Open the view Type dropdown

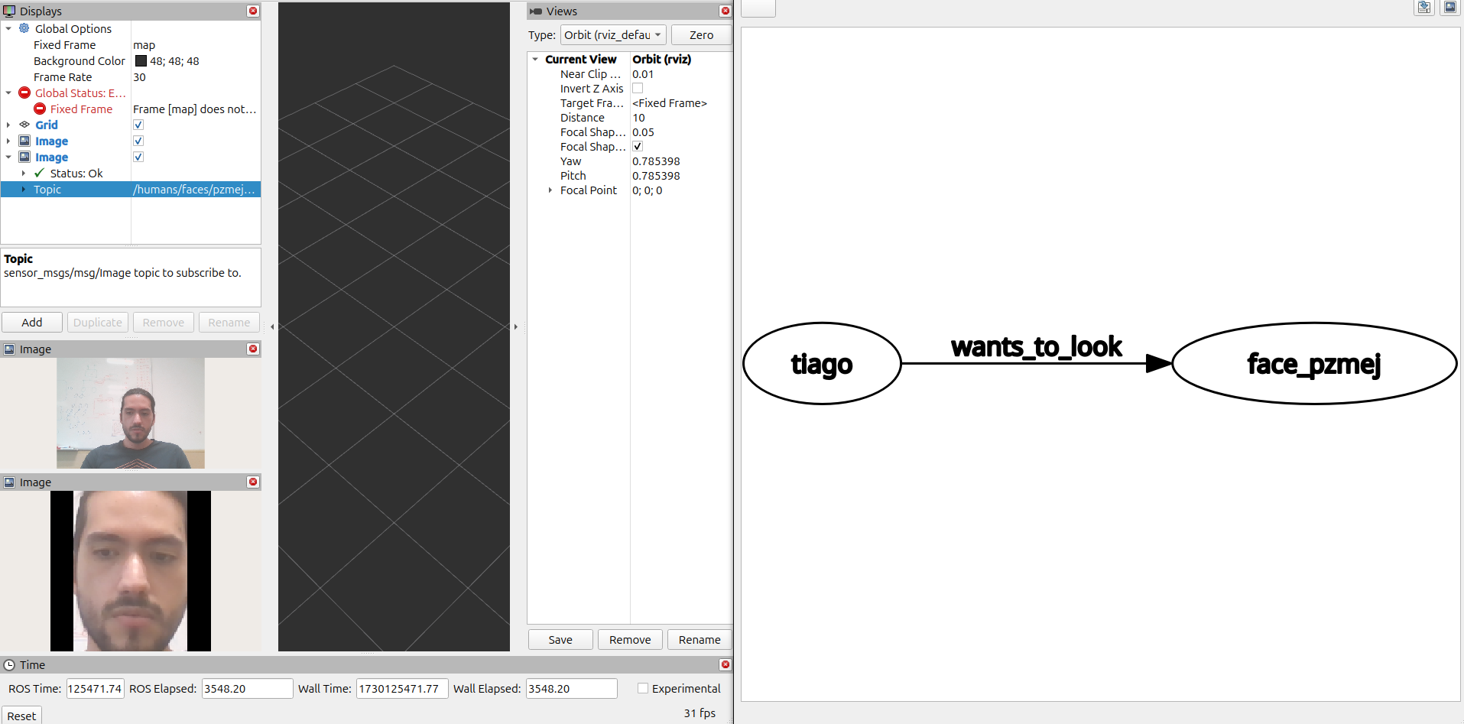pos(613,35)
